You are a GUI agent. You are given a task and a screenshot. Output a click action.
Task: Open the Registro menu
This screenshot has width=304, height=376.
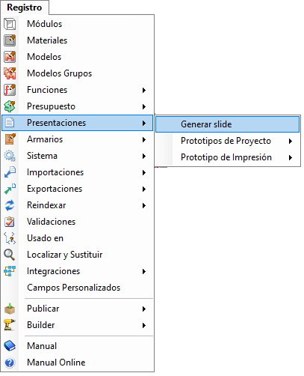click(25, 7)
